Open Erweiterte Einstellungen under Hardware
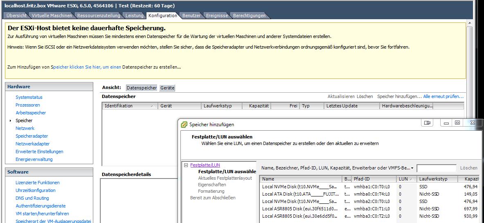 click(40, 152)
